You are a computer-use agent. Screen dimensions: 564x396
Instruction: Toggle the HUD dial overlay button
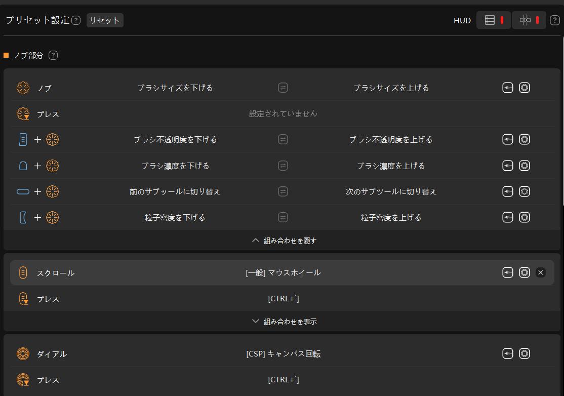(529, 20)
